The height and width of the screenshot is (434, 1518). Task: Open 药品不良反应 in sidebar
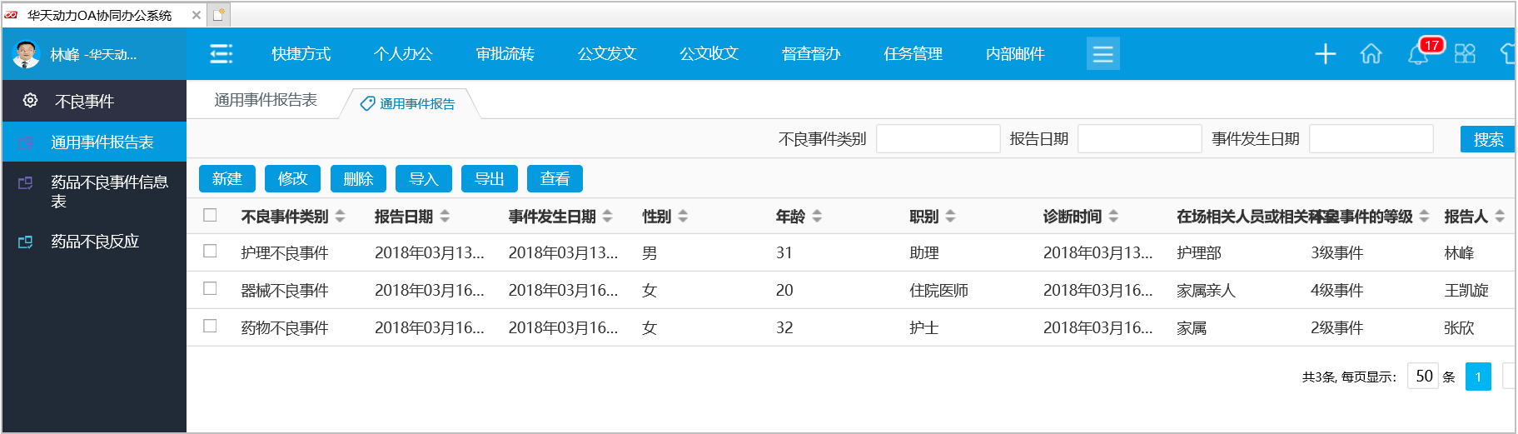tap(95, 242)
